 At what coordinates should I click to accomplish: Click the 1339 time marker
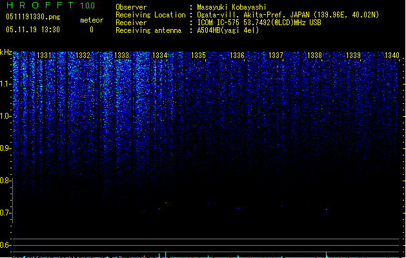click(353, 55)
